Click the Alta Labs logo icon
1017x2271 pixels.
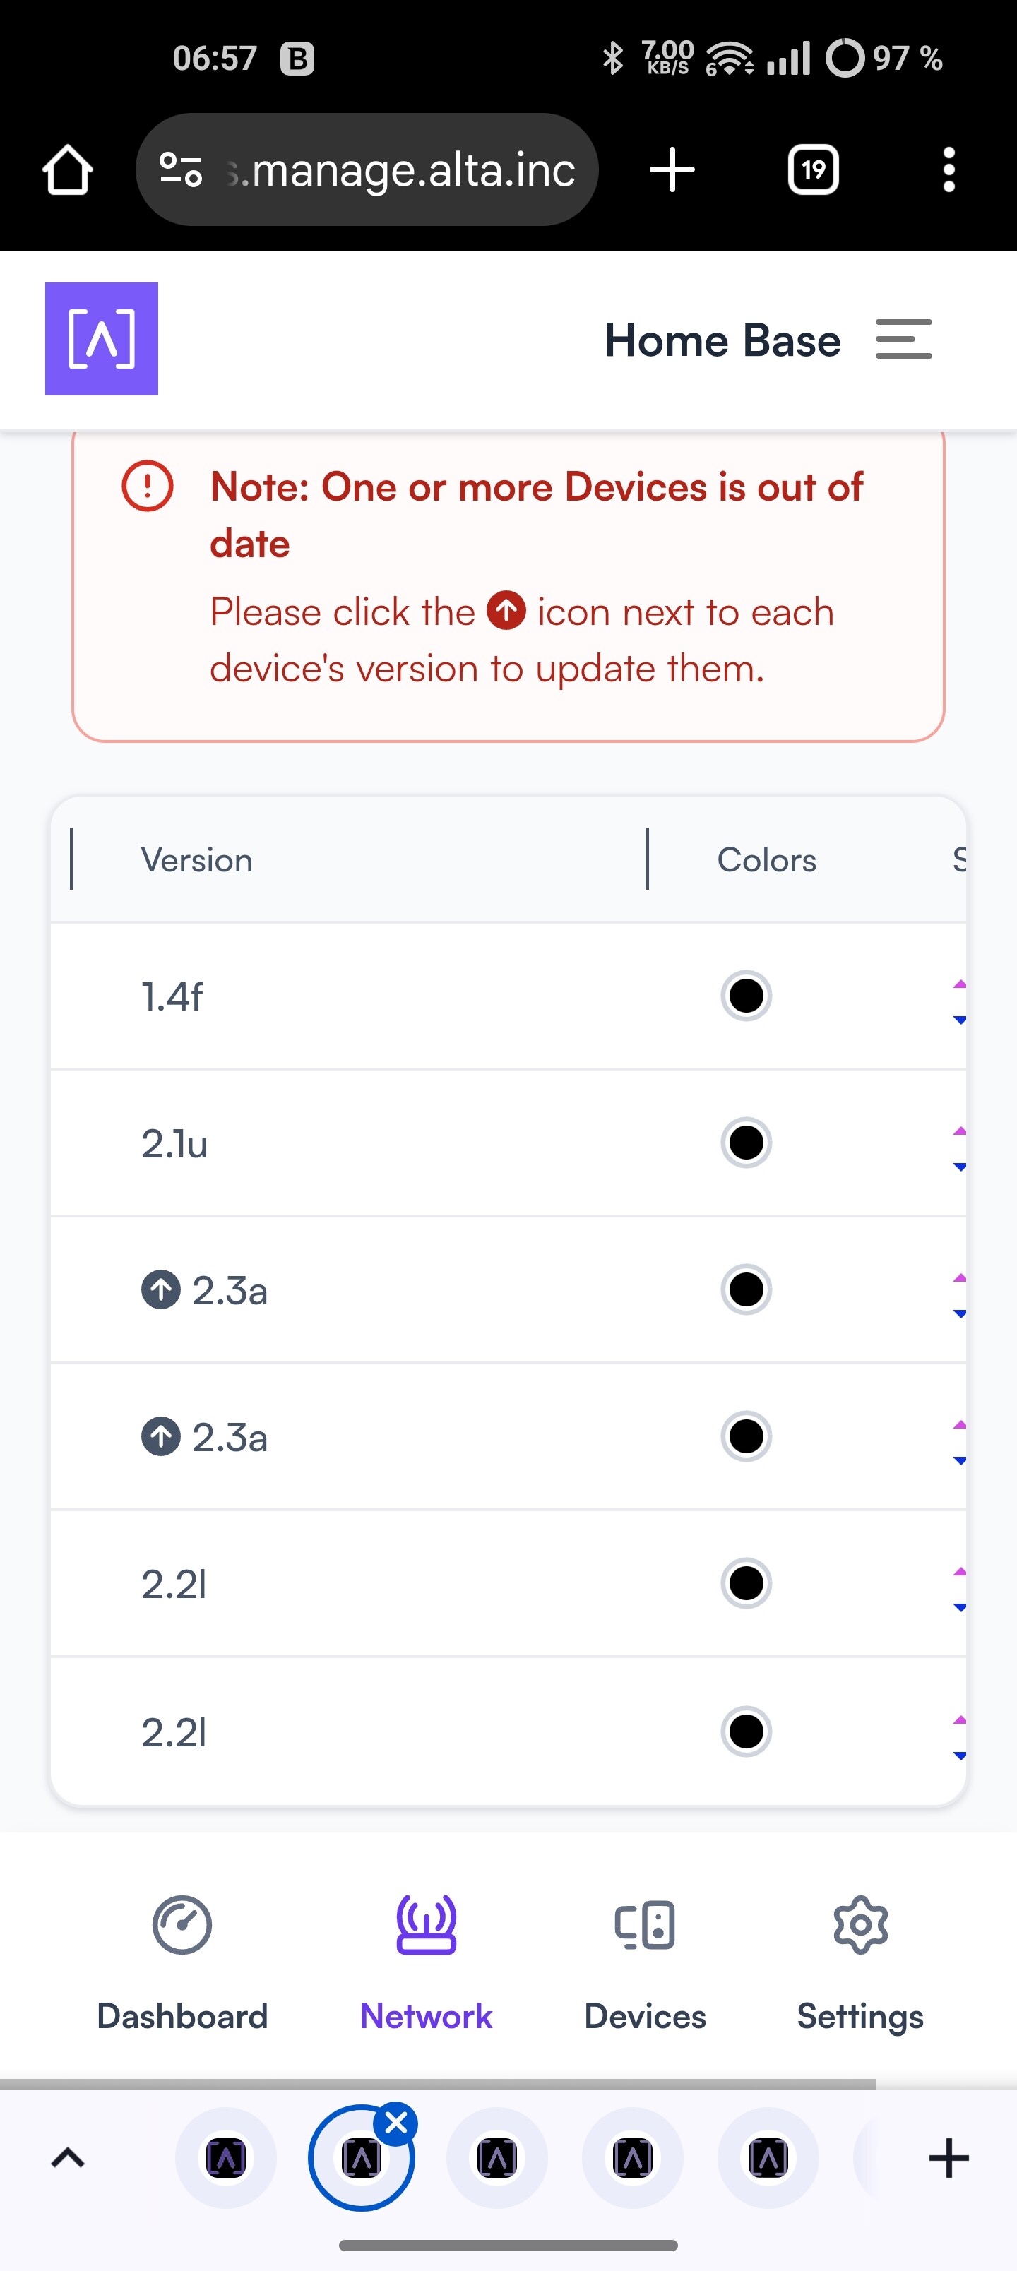point(102,338)
